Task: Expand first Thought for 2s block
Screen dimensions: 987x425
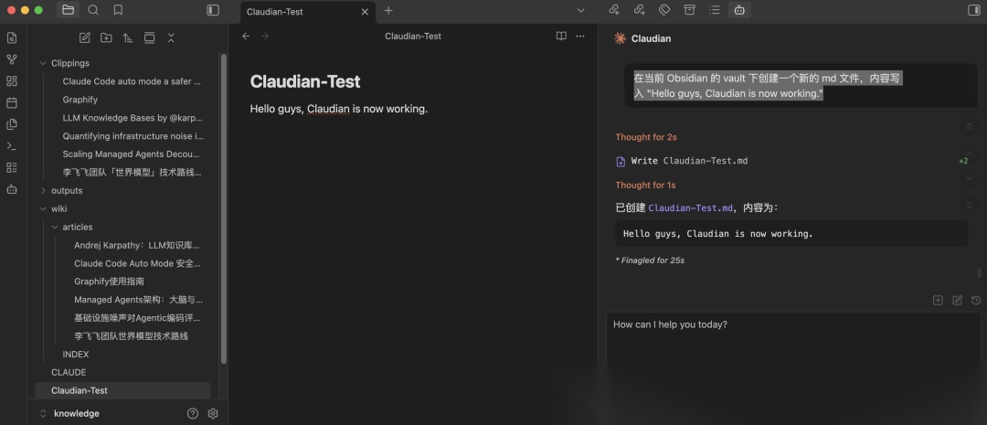Action: 646,136
